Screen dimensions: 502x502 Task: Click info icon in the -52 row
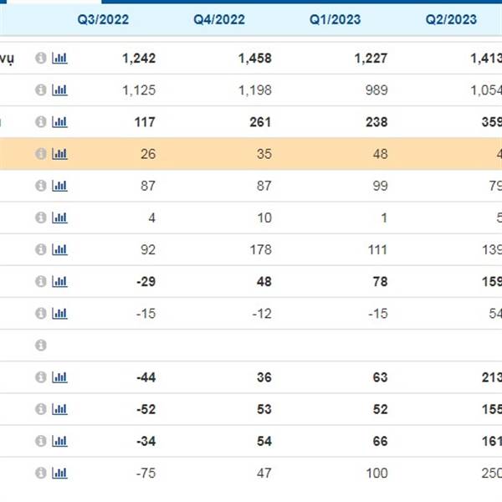click(41, 409)
